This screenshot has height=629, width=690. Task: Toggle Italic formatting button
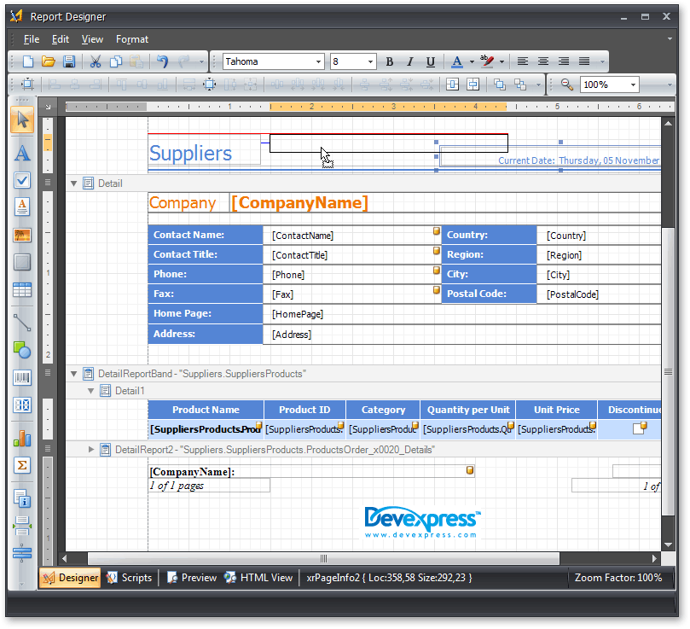click(410, 61)
